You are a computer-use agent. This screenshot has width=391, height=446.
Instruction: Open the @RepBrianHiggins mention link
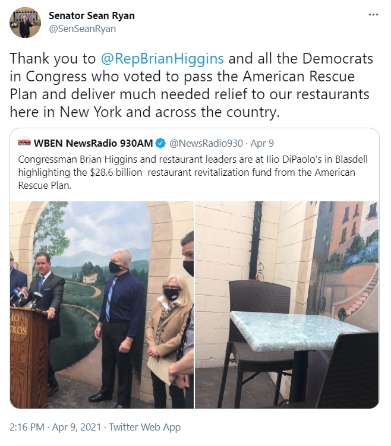tap(162, 59)
